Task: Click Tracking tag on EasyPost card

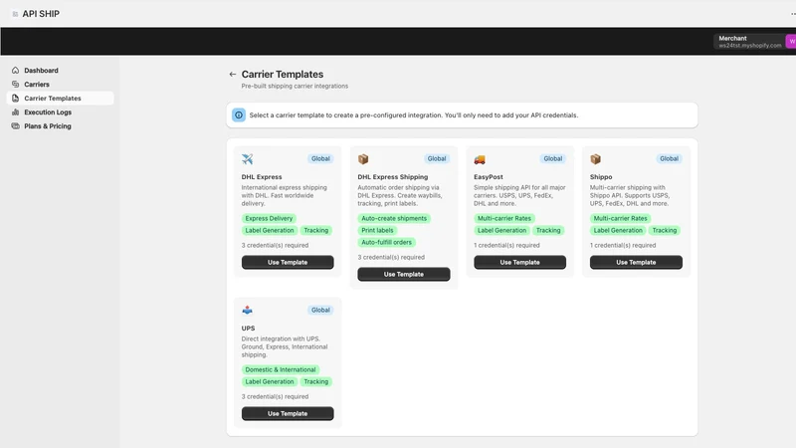Action: [x=549, y=231]
